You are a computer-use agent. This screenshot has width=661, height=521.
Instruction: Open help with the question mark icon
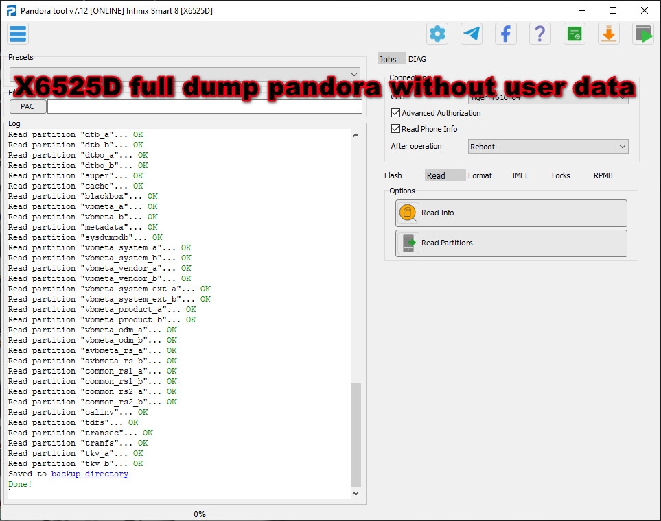coord(540,34)
